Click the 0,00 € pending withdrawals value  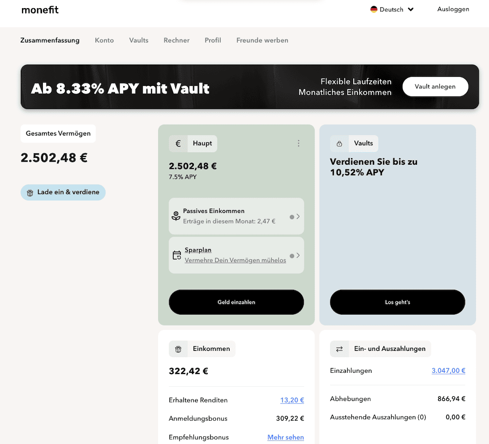click(455, 417)
